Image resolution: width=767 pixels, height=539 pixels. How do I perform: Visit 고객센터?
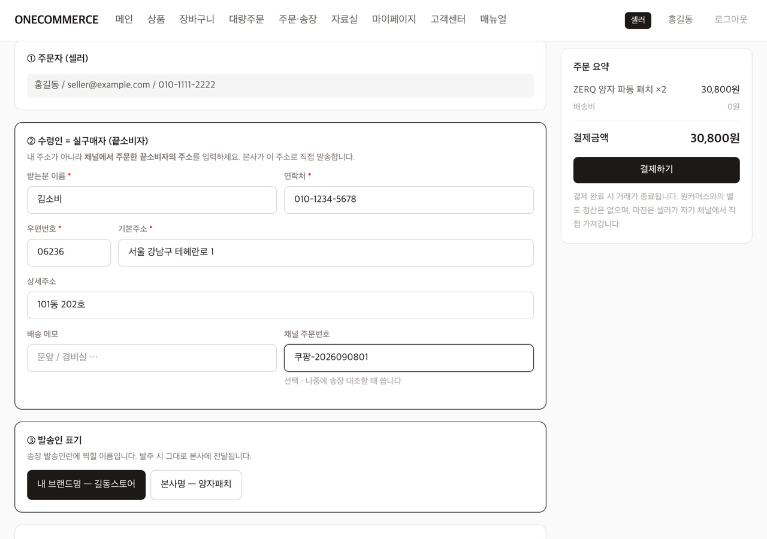click(448, 19)
